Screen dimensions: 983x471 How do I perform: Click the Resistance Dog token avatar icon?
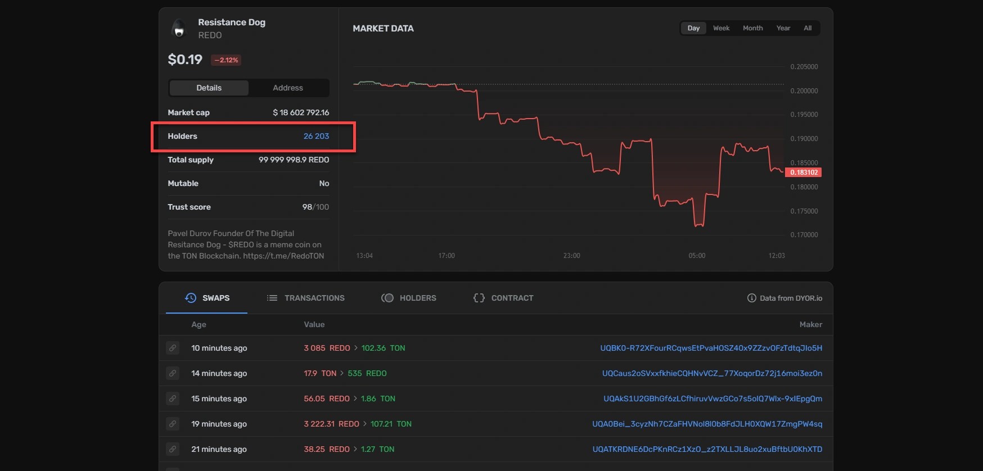click(x=179, y=29)
